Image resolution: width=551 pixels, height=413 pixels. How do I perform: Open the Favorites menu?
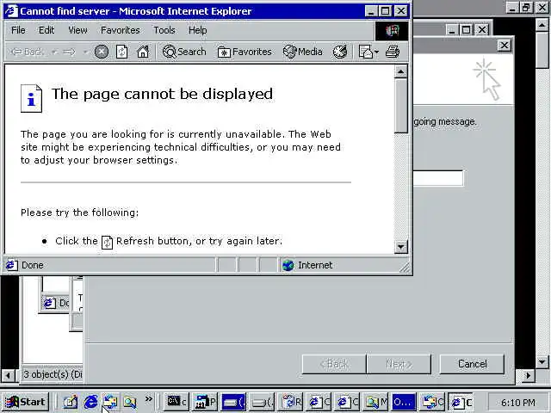(121, 30)
